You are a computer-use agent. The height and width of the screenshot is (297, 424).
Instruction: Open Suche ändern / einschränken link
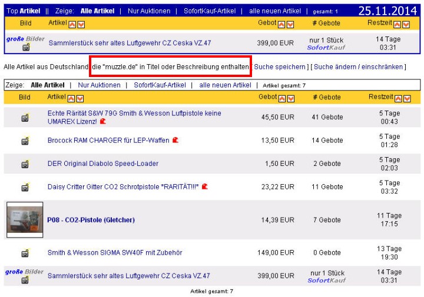click(x=358, y=67)
